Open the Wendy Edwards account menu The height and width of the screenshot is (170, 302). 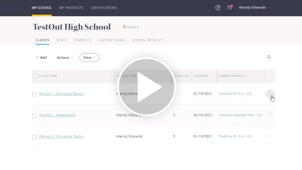click(255, 8)
